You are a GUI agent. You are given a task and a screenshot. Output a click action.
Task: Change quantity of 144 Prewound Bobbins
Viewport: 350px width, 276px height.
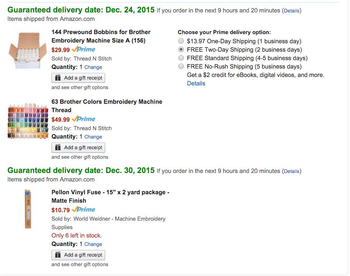tap(93, 67)
